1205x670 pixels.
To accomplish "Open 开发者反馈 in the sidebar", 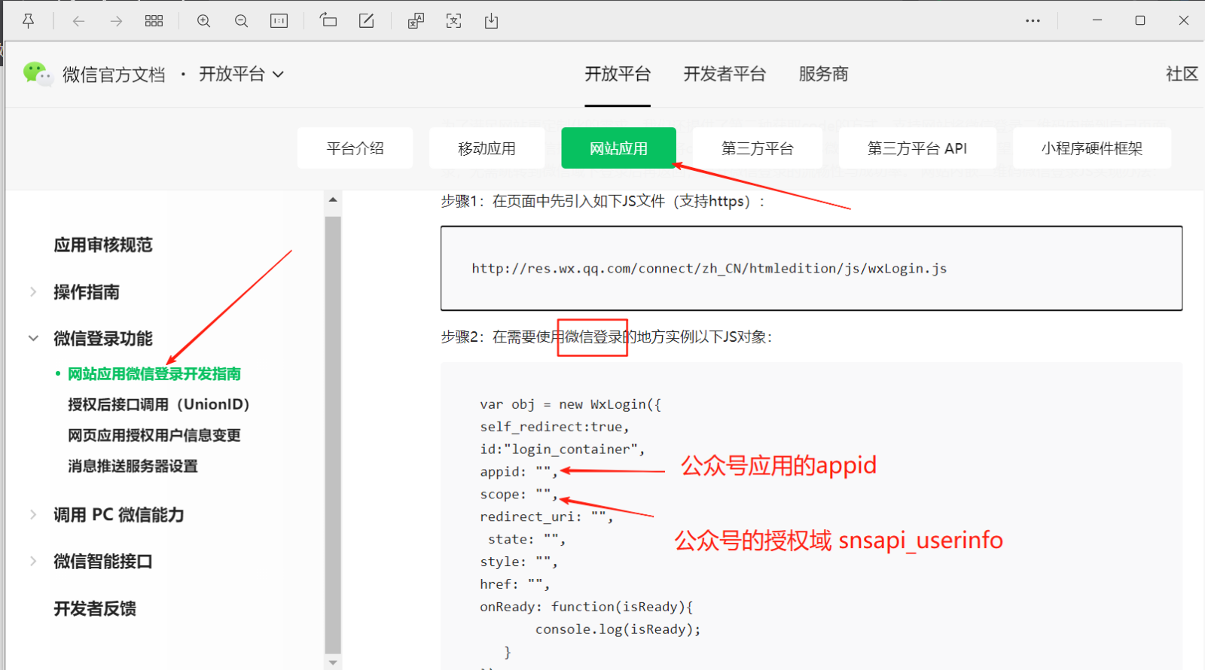I will (x=95, y=609).
